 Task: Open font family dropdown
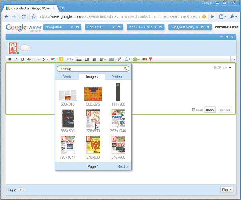click(x=45, y=59)
